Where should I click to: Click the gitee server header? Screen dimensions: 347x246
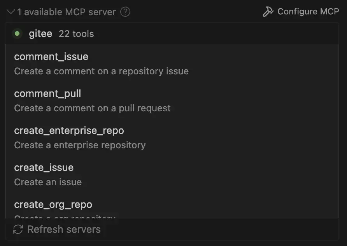pos(40,34)
